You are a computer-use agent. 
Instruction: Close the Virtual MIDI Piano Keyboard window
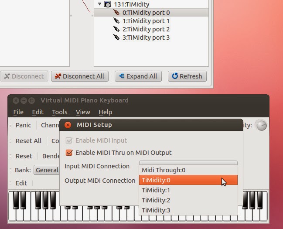click(16, 100)
